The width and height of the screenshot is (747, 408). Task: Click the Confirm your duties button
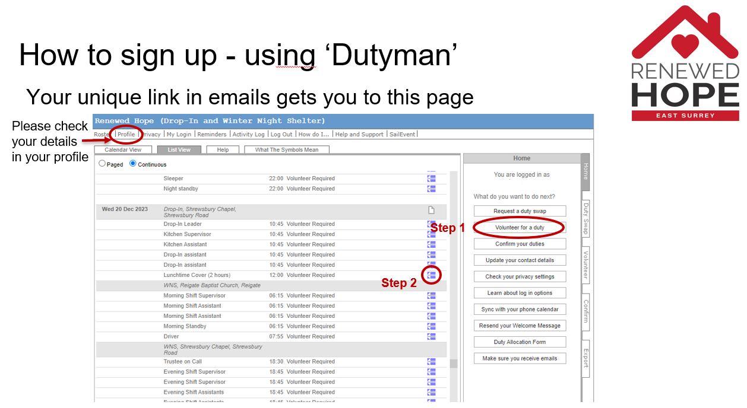point(520,244)
